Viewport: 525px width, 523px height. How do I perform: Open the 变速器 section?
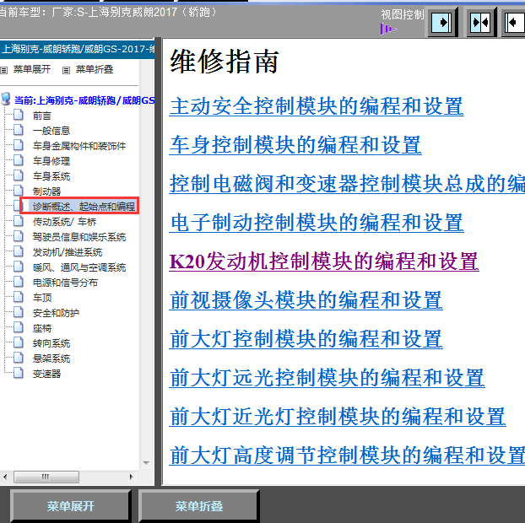pyautogui.click(x=46, y=374)
